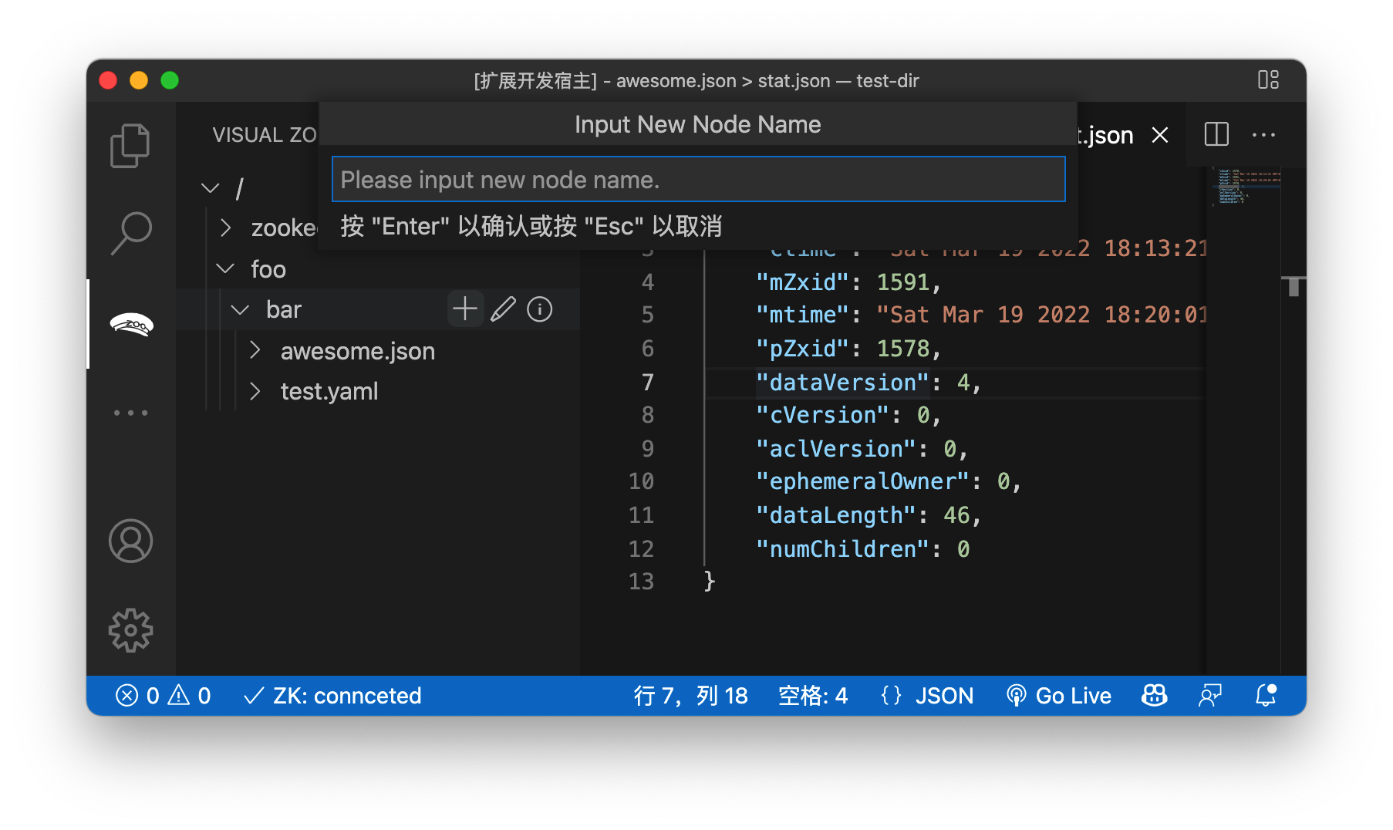Select the ZooKeeper view icon
This screenshot has width=1393, height=830.
[x=131, y=324]
